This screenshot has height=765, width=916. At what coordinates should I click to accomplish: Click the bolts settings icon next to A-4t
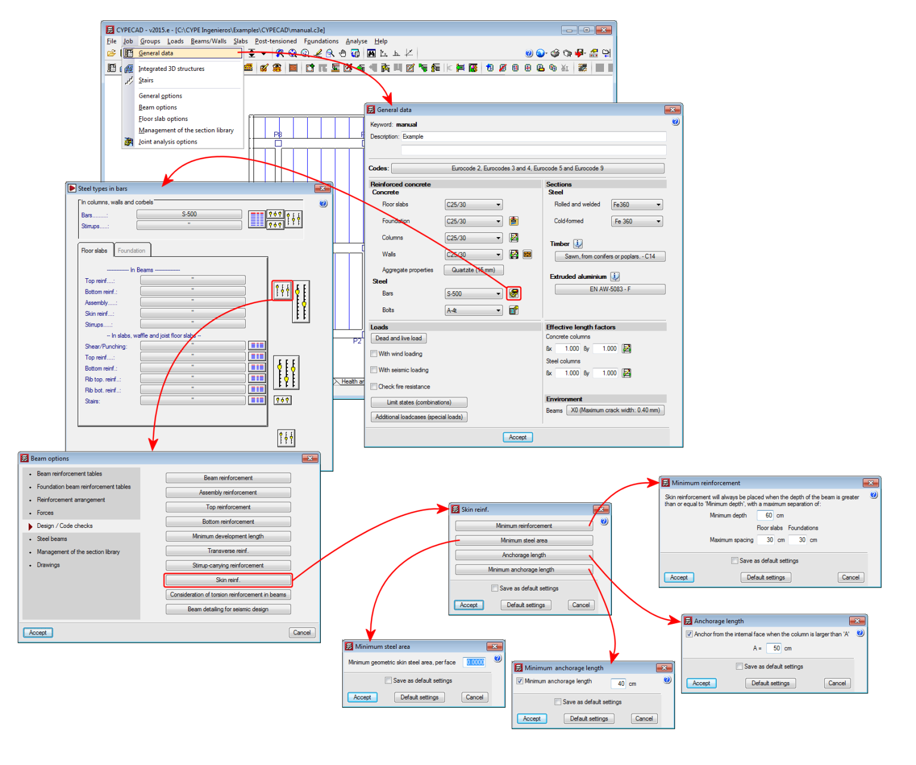[513, 310]
